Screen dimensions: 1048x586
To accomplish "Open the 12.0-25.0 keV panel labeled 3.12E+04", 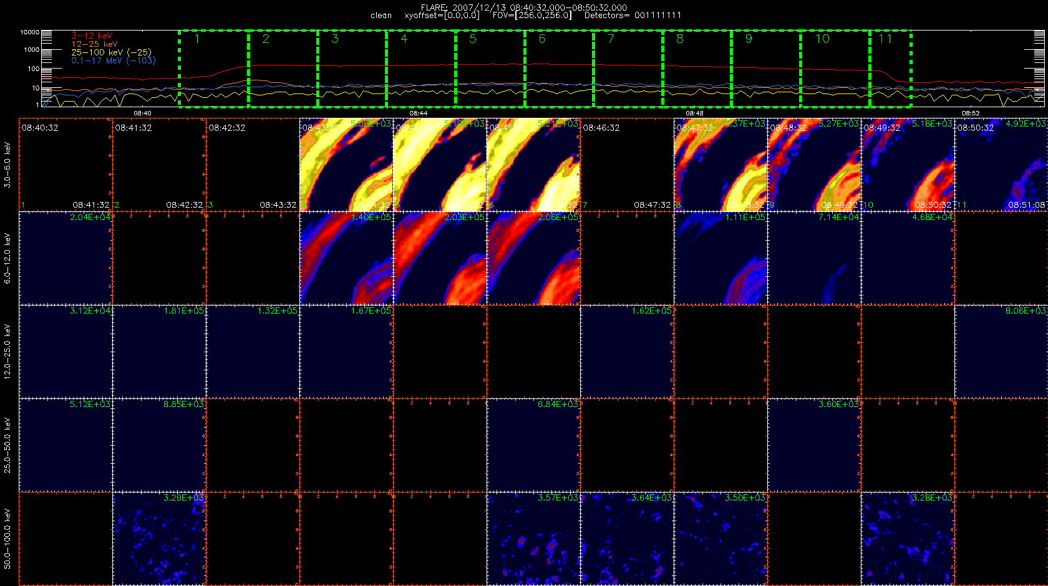I will pos(65,352).
